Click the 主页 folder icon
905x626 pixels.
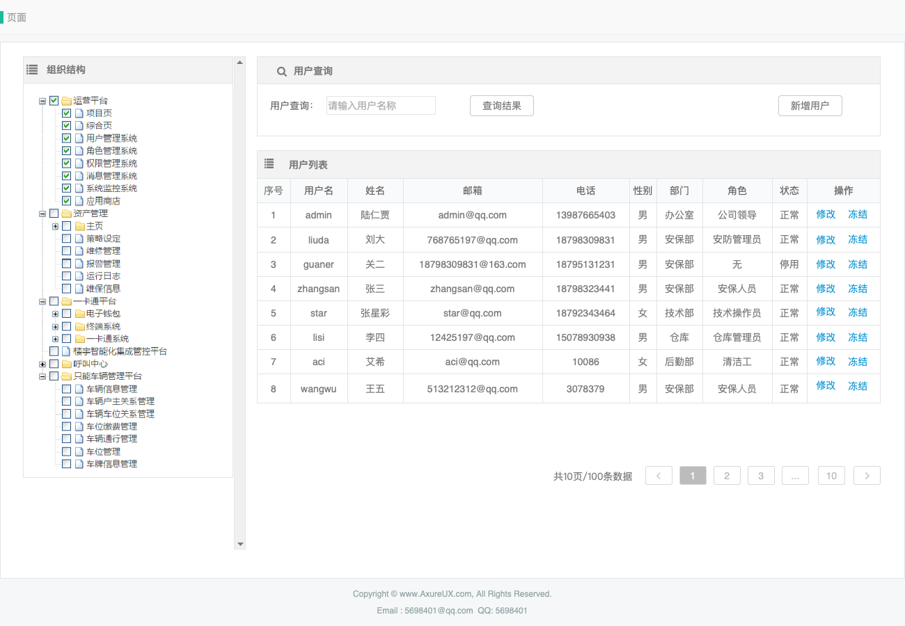[x=79, y=226]
